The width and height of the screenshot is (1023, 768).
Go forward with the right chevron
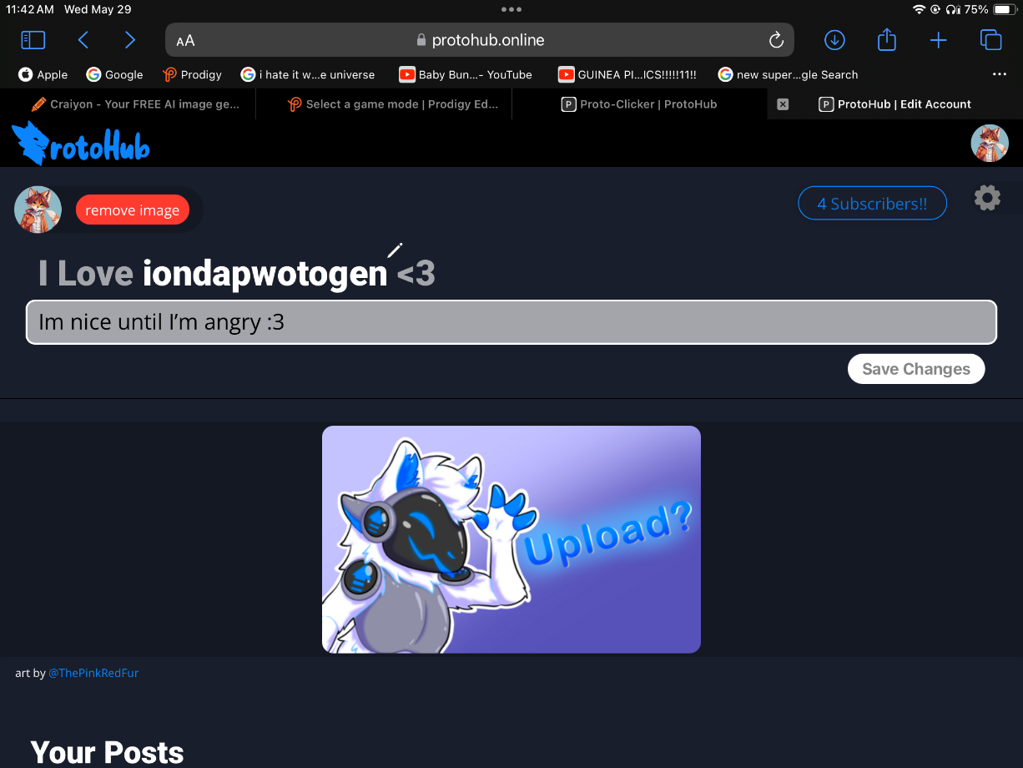[129, 40]
